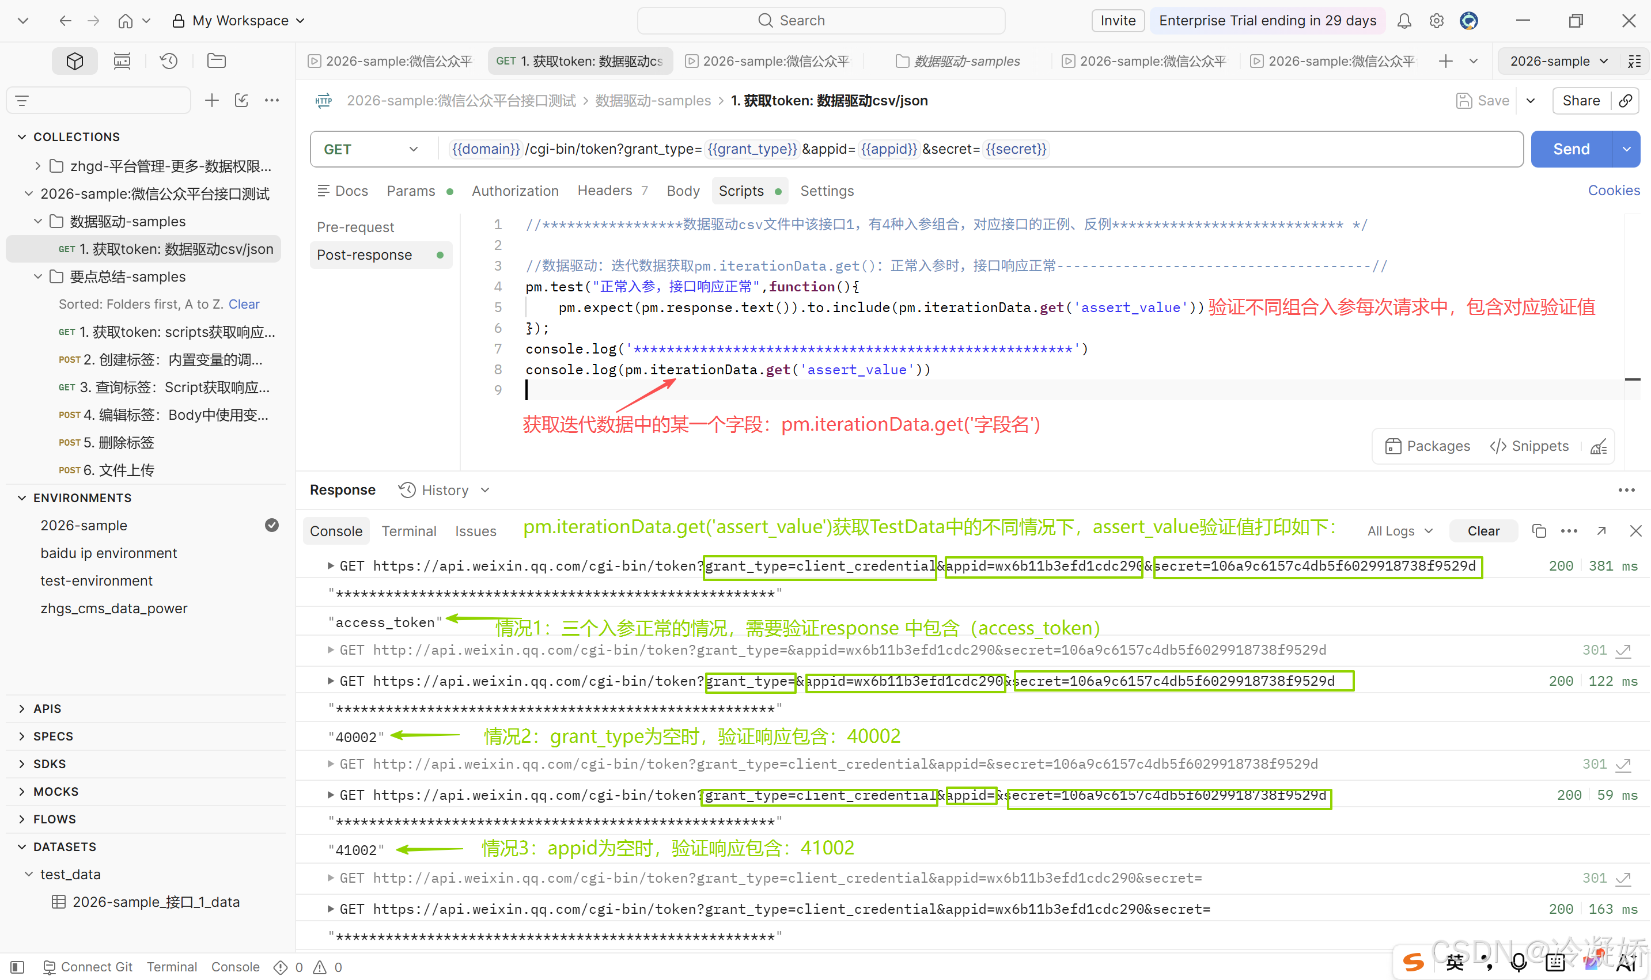
Task: Open the Terminal tab in console
Action: pyautogui.click(x=409, y=531)
